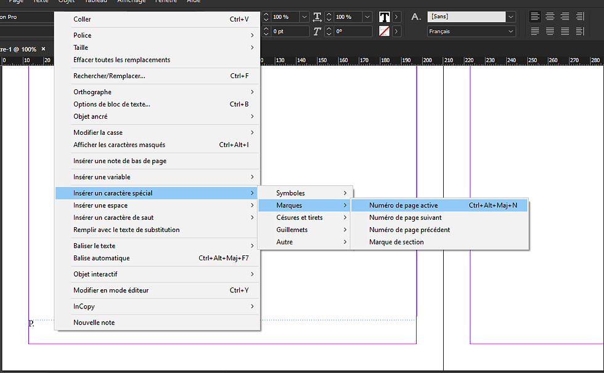The height and width of the screenshot is (373, 604).
Task: Choose Balise automatique
Action: 158,259
